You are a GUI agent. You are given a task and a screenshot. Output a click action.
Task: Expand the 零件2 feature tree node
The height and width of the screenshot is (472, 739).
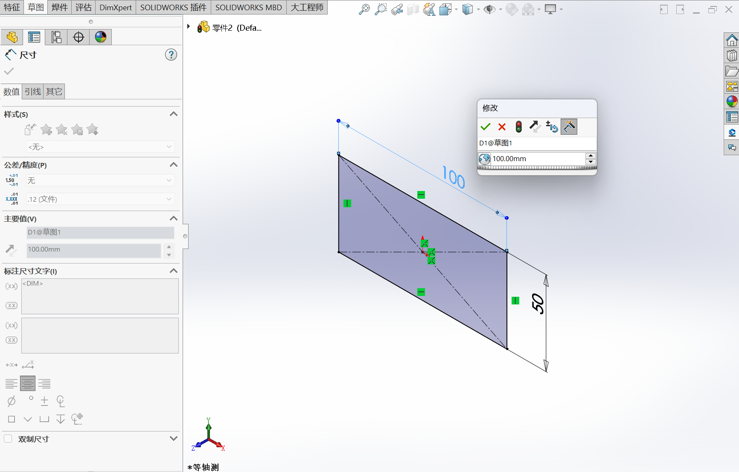point(189,26)
